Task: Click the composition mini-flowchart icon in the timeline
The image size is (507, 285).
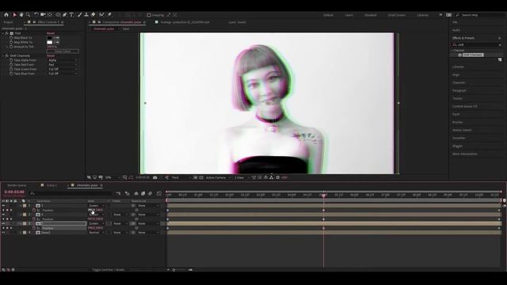Action: [118, 193]
